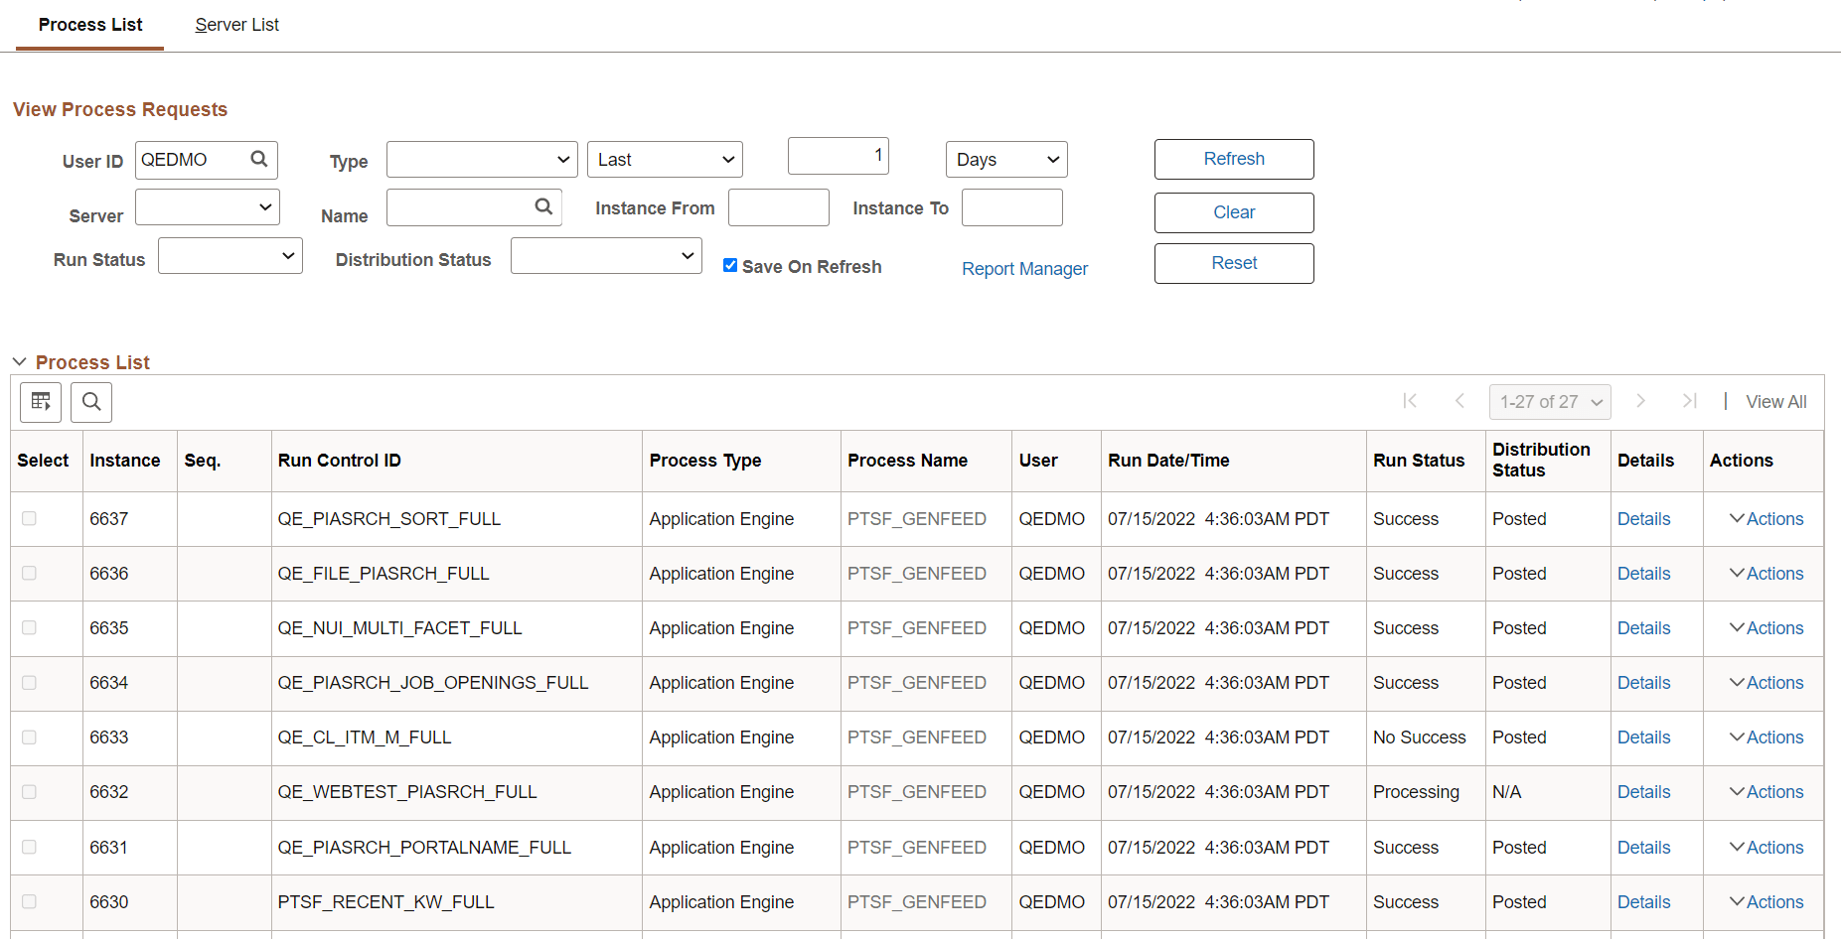
Task: Click the next page arrow in pagination
Action: [1640, 401]
